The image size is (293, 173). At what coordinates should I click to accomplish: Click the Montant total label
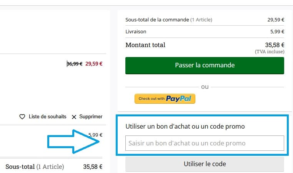point(145,45)
